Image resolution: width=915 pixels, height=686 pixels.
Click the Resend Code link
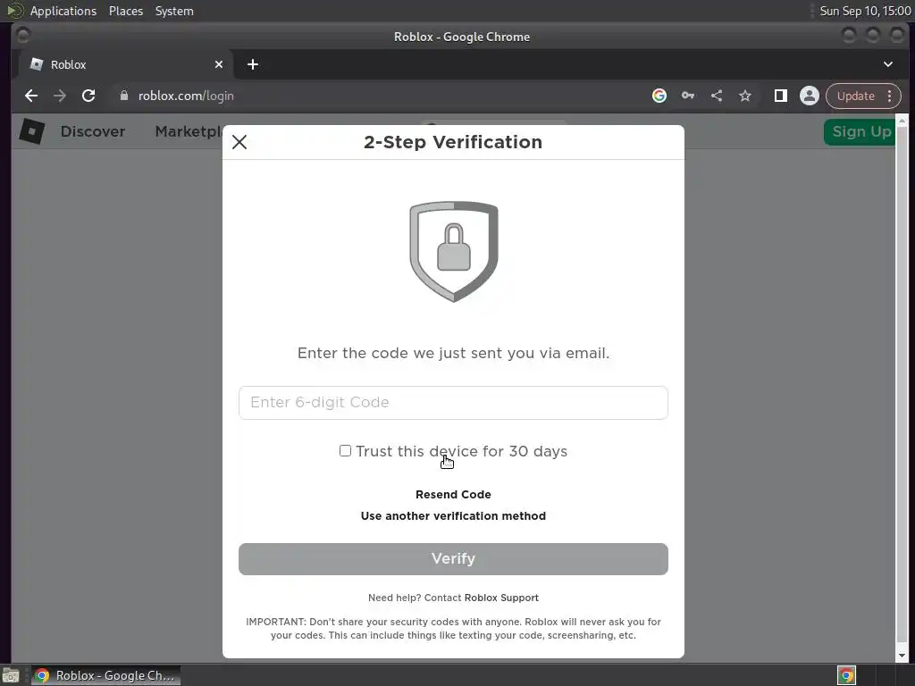click(453, 494)
